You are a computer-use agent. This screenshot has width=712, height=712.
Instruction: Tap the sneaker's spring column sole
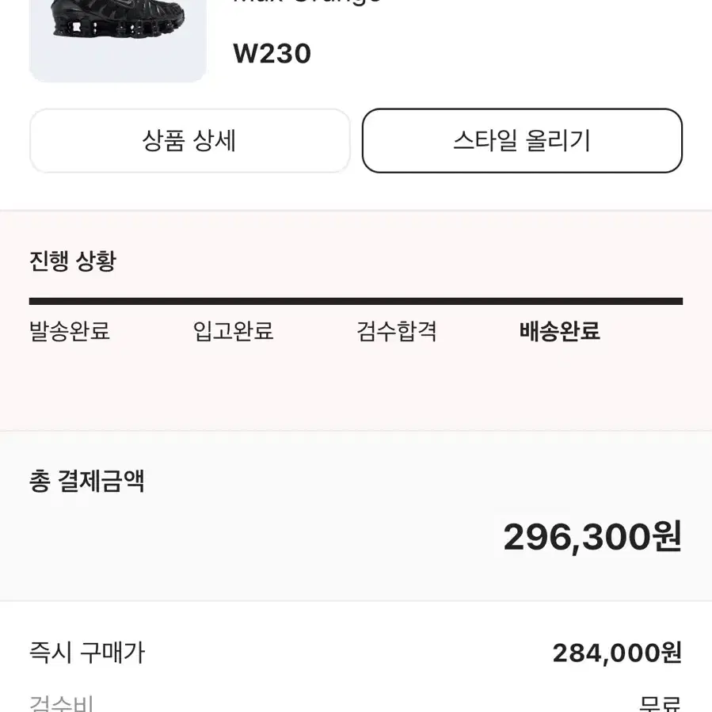click(x=119, y=27)
